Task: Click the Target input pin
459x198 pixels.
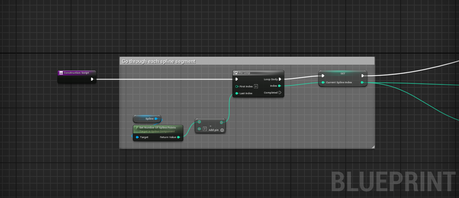Action: [137, 137]
